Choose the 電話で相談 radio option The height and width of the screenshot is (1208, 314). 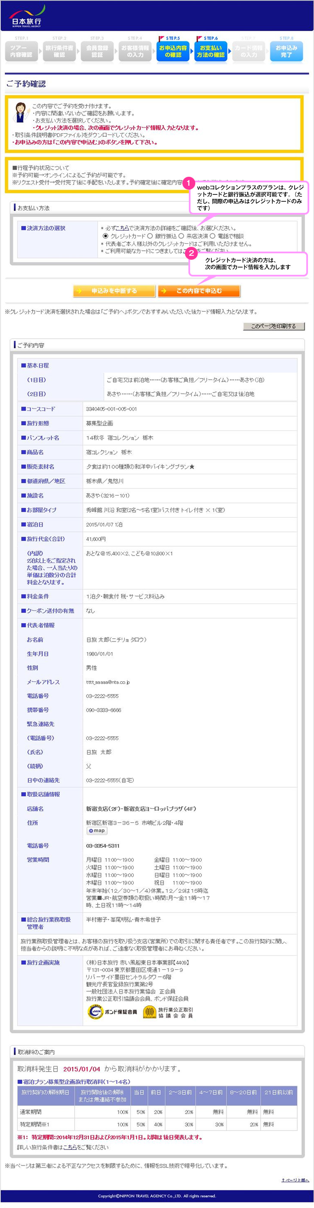pos(212,237)
